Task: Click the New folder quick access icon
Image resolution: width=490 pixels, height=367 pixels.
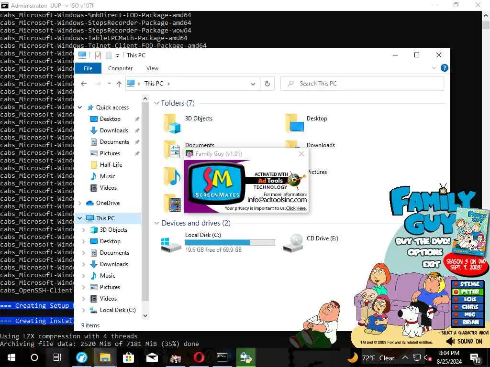Action: [x=109, y=55]
